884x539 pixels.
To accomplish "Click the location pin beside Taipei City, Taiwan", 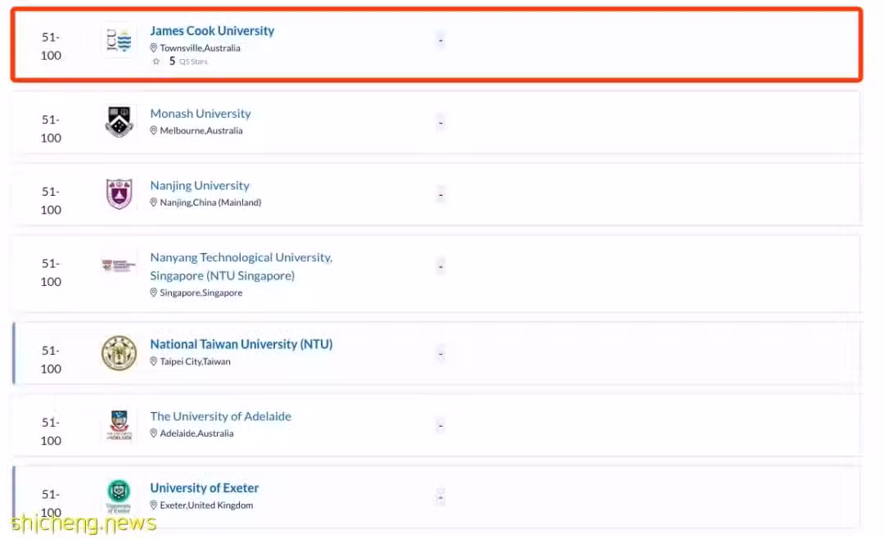I will (x=153, y=361).
